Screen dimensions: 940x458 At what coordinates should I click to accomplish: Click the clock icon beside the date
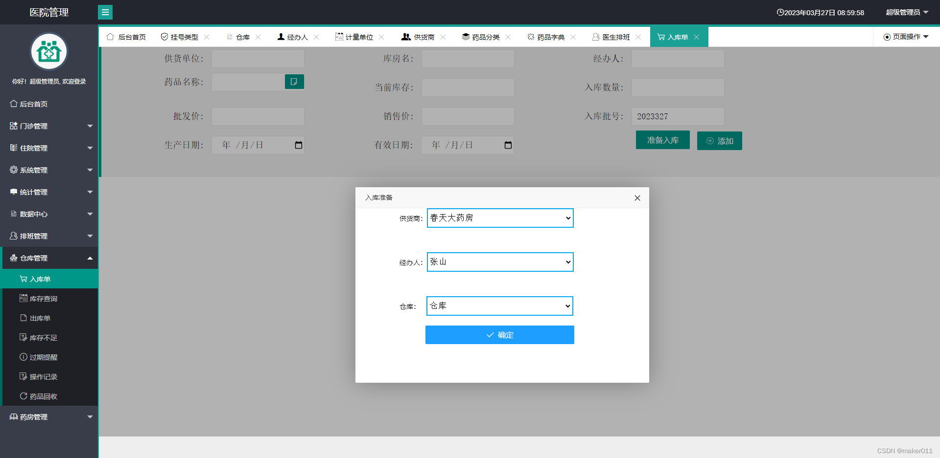click(780, 12)
